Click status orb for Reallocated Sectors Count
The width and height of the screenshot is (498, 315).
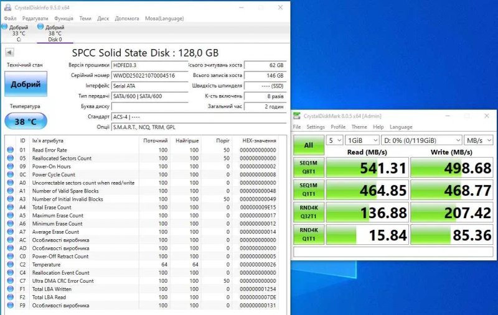[10, 158]
